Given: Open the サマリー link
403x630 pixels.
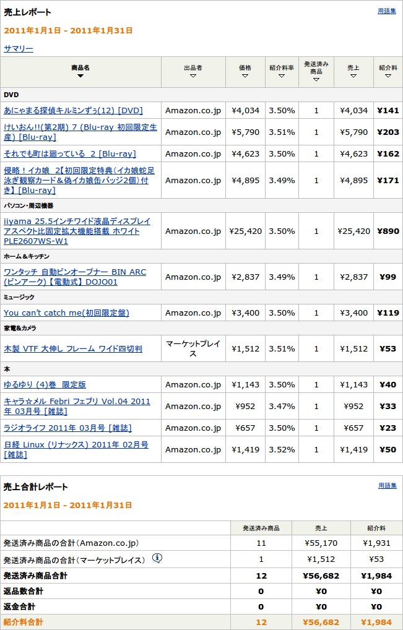Looking at the screenshot, I should pyautogui.click(x=19, y=48).
